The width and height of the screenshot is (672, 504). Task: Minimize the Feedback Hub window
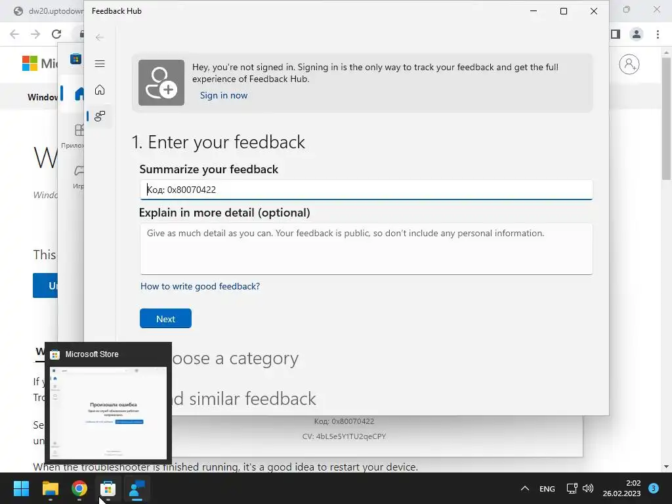click(534, 11)
